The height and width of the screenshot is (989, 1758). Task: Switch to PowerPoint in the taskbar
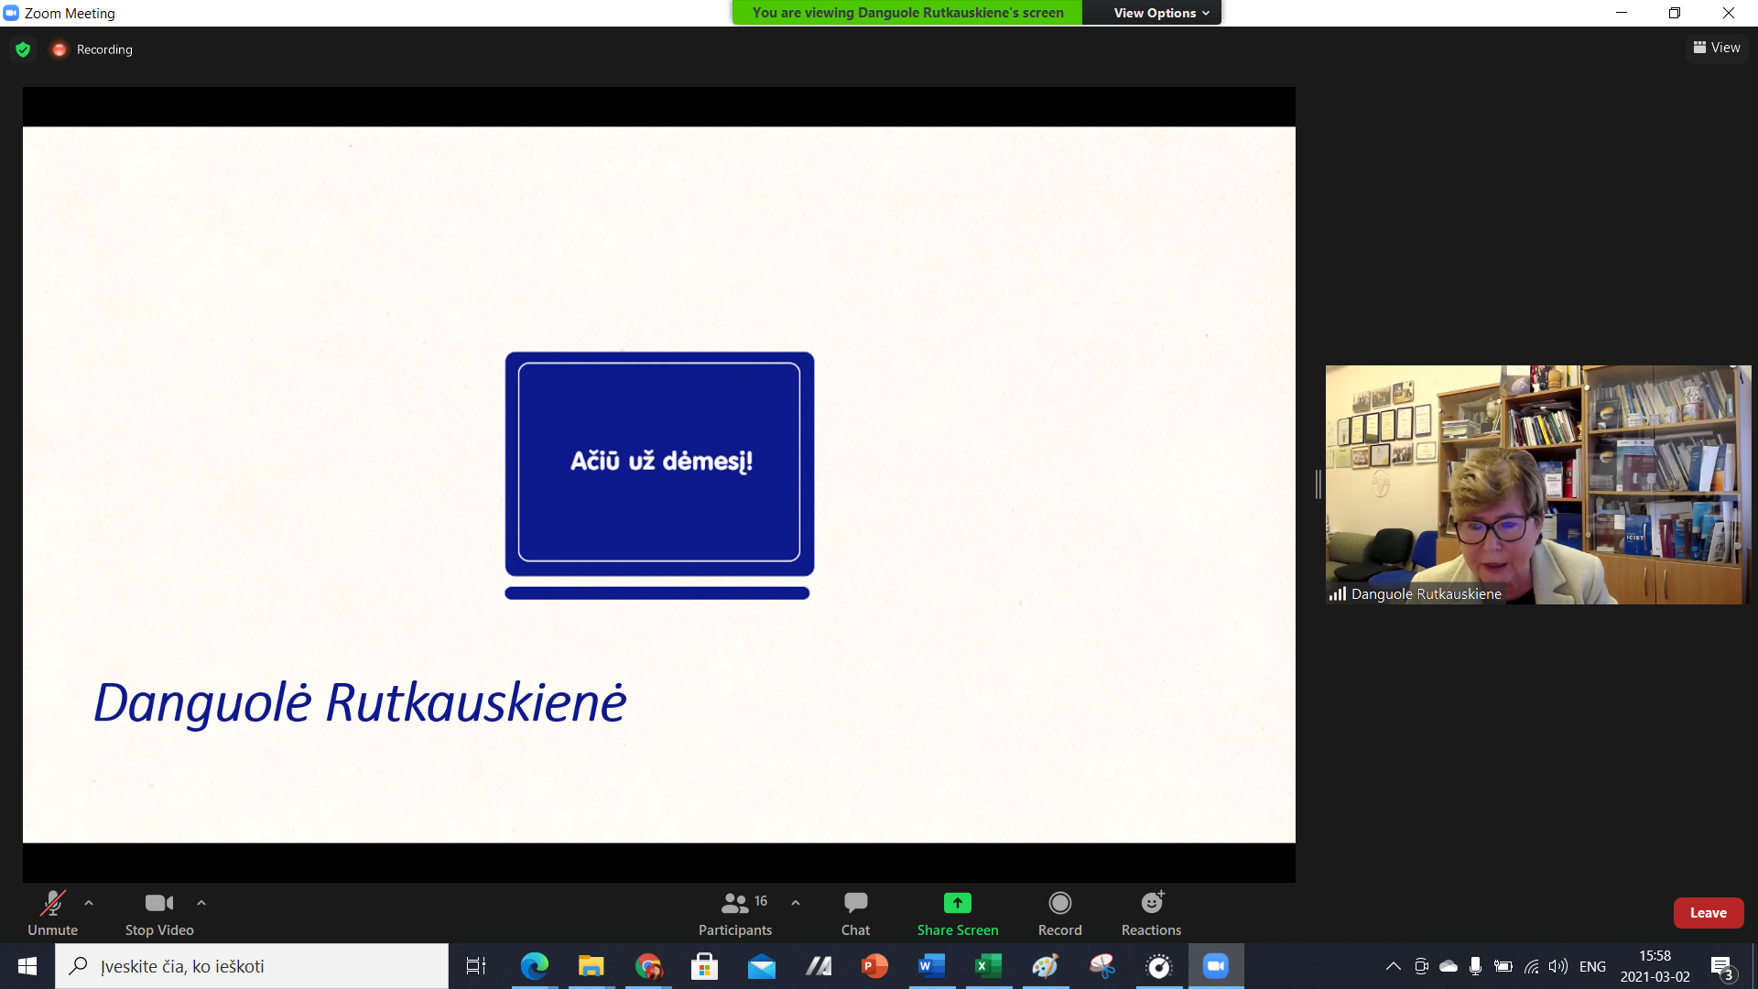point(875,966)
